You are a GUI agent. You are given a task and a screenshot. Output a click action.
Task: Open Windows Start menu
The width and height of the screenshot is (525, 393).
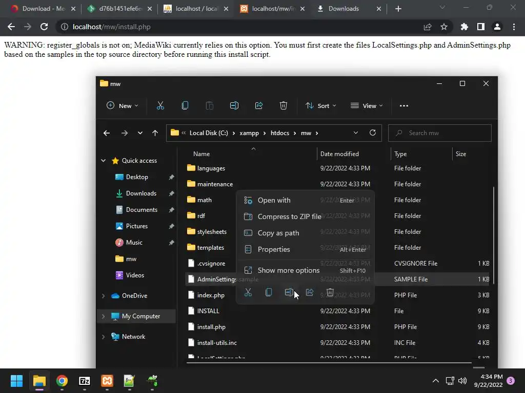pyautogui.click(x=16, y=381)
